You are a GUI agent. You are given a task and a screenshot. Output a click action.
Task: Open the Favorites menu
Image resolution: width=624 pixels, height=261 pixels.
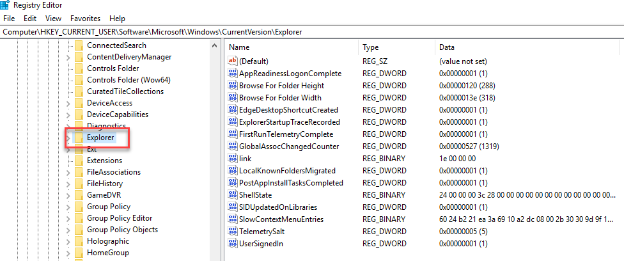point(86,19)
